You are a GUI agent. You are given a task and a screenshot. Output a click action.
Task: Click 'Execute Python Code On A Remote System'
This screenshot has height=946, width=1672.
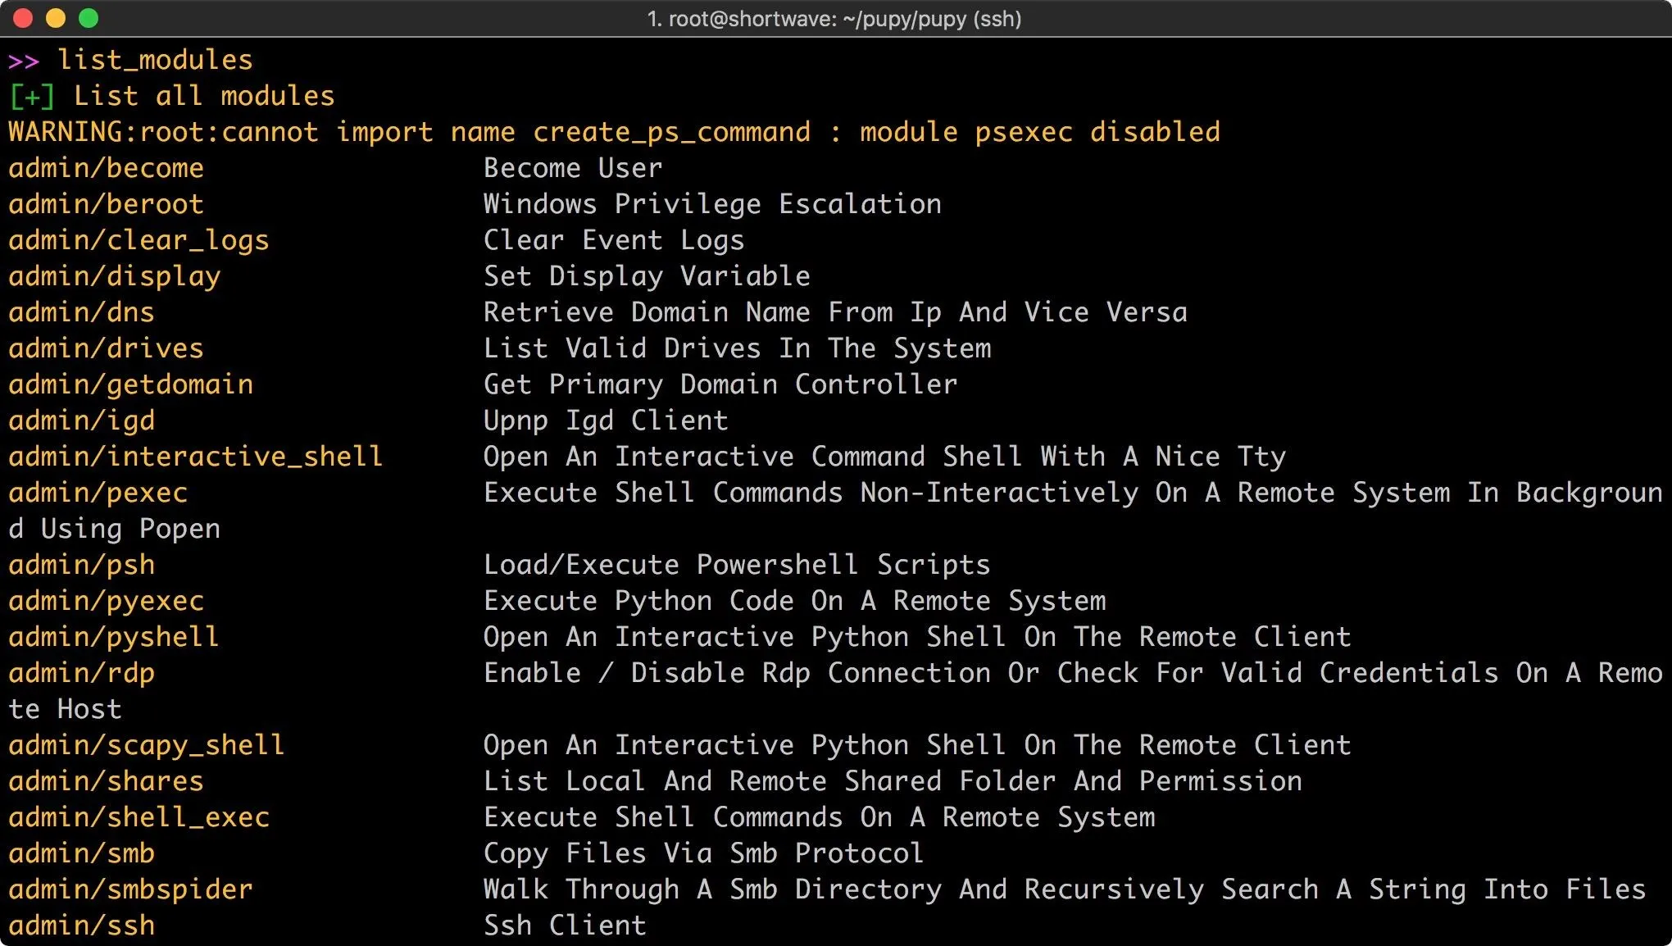794,601
